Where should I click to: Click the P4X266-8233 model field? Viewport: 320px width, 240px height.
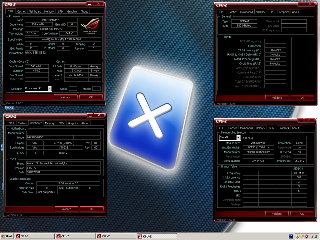pos(50,137)
